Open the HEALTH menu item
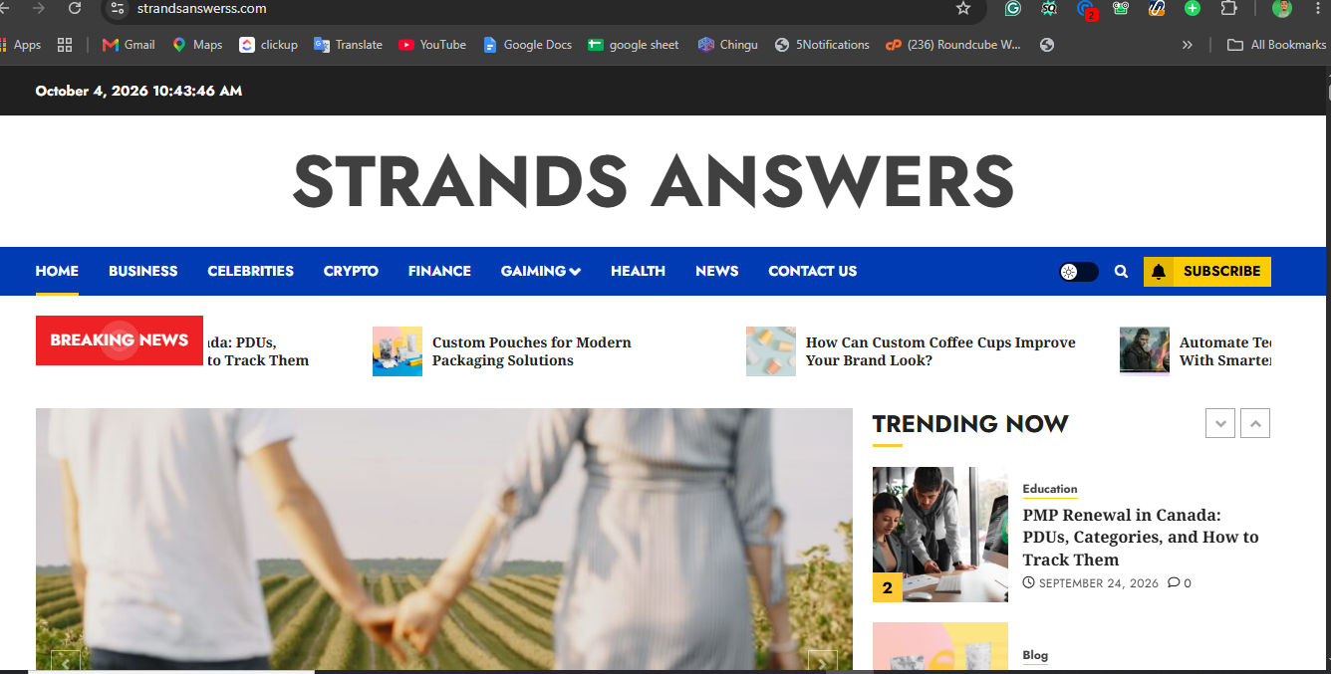Screen dimensions: 1331x674 (638, 271)
